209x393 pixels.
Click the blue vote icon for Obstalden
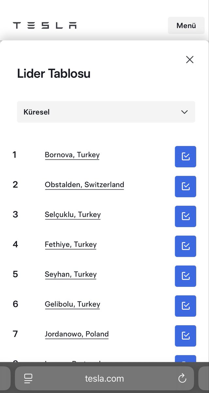185,186
